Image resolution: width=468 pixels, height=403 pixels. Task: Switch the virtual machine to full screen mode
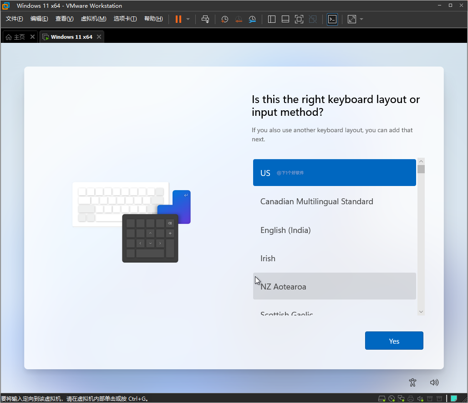299,19
